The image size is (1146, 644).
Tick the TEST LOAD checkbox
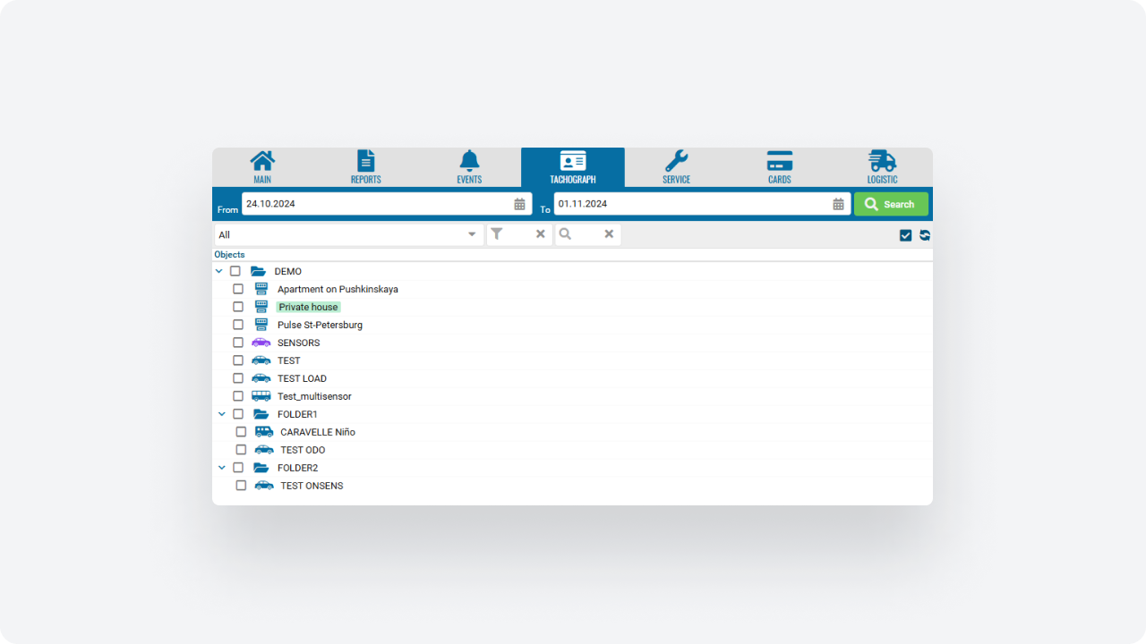click(x=238, y=378)
